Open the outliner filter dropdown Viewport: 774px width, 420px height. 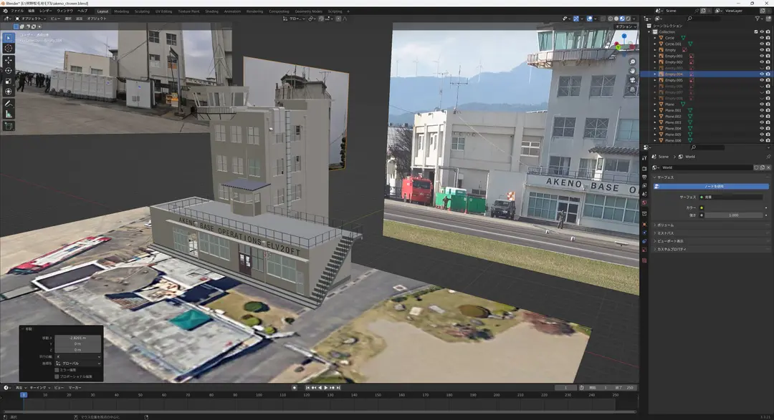tap(758, 19)
